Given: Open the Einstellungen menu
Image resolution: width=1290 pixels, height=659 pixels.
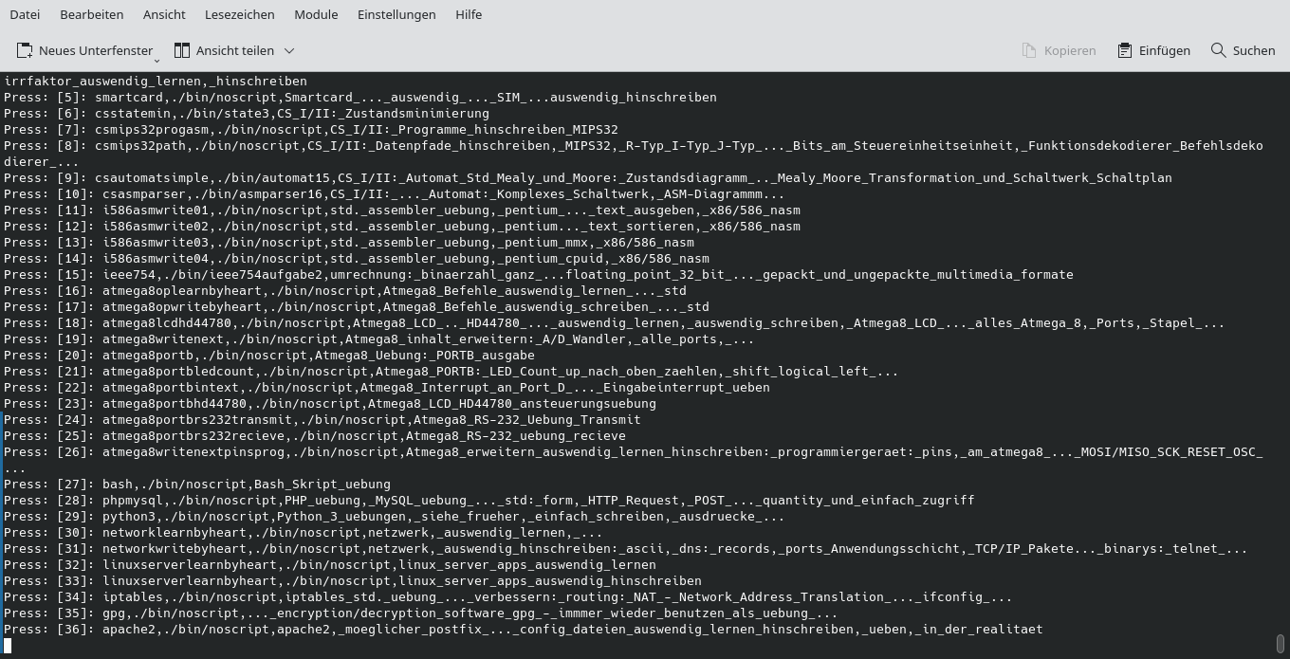Looking at the screenshot, I should [396, 14].
